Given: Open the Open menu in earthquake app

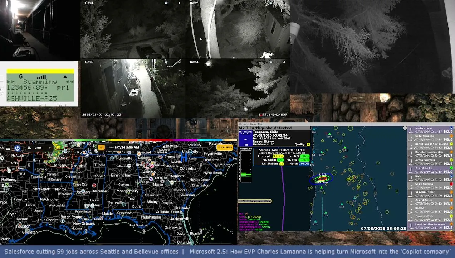Looking at the screenshot, I should click(x=261, y=124).
